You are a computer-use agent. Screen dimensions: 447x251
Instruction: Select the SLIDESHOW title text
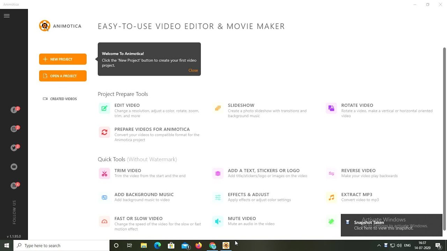tap(241, 105)
